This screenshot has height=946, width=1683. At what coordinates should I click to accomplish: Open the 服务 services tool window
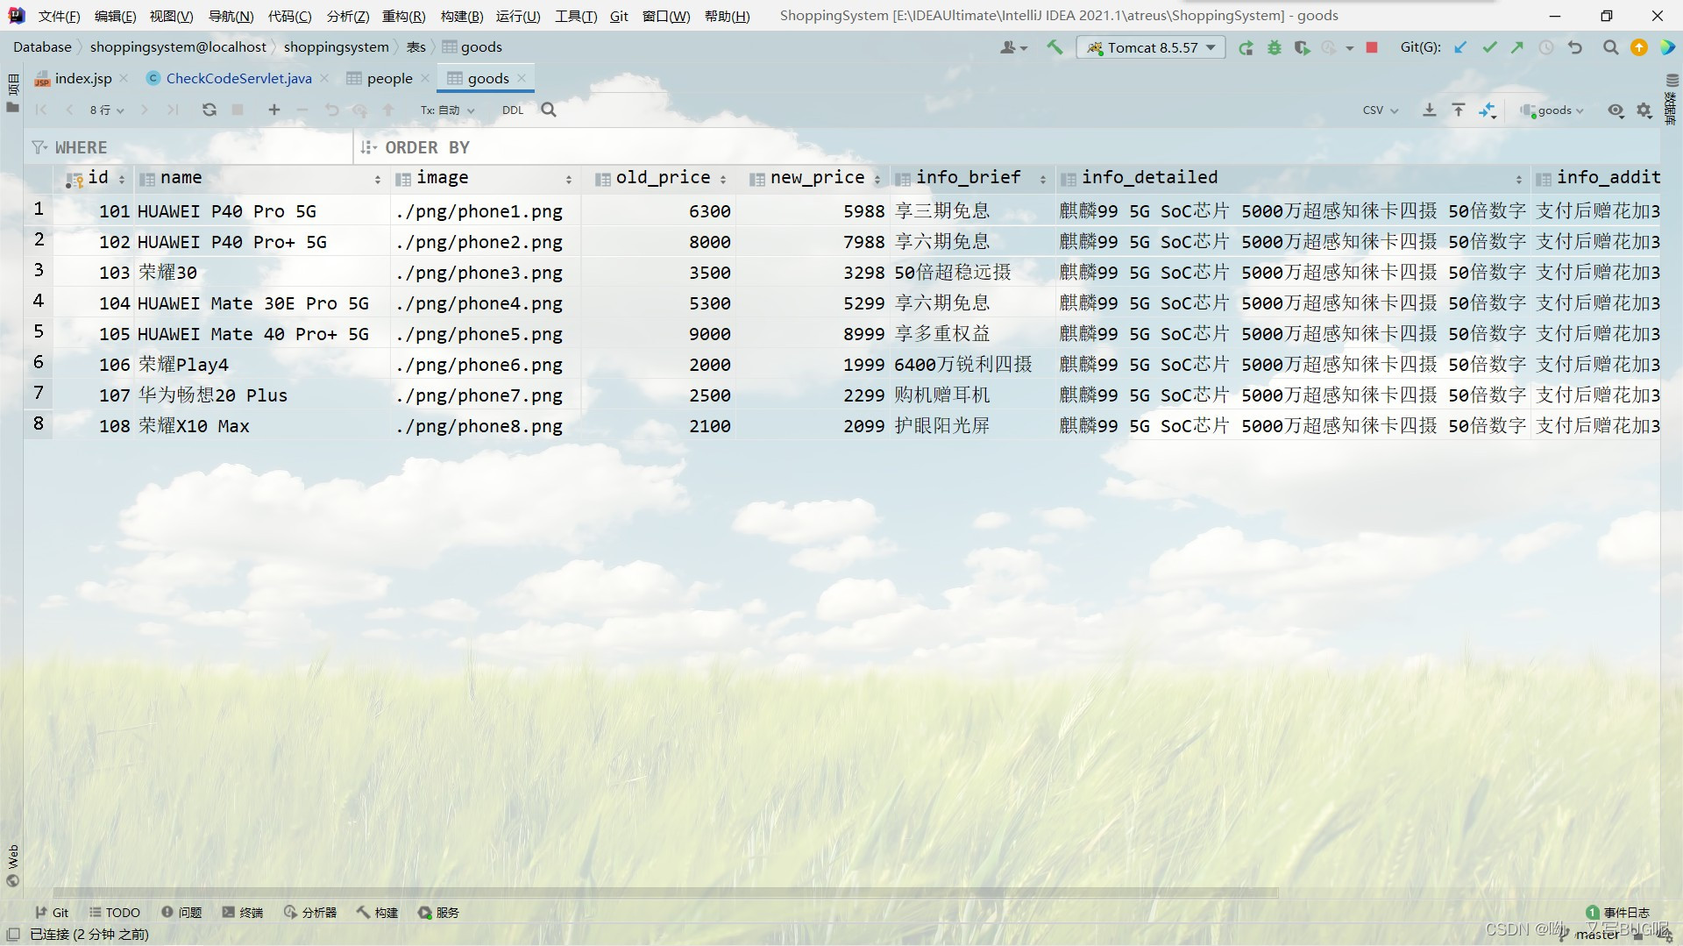click(x=438, y=913)
